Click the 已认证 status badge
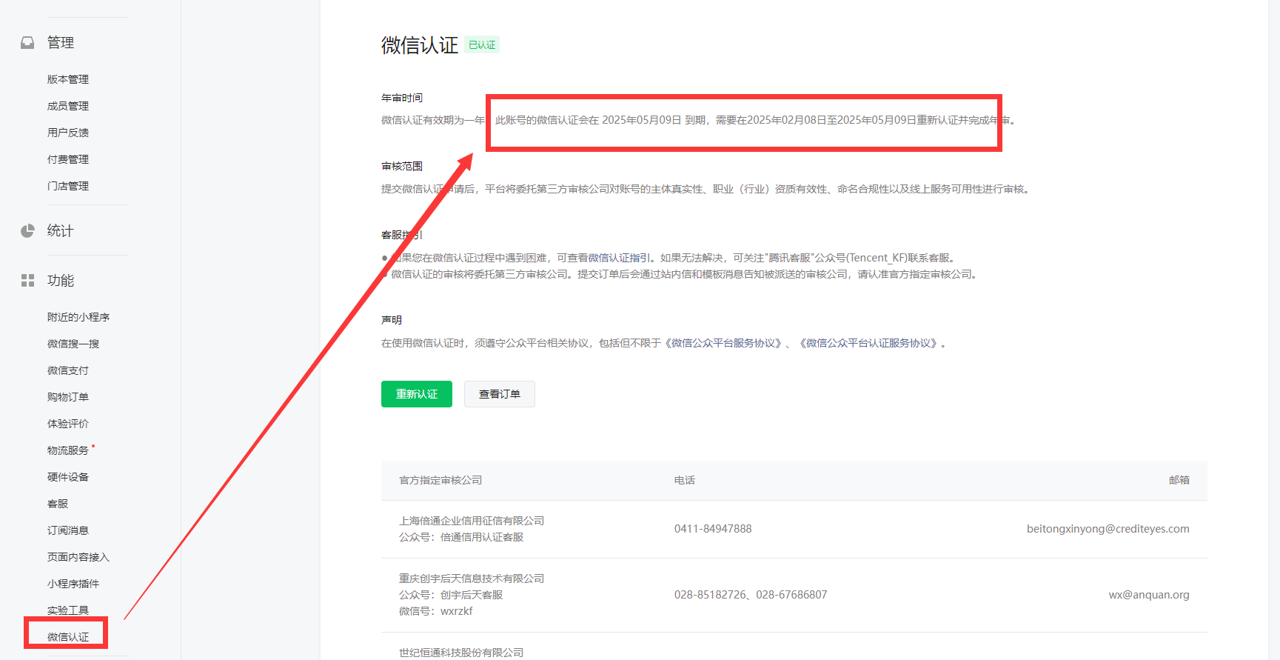 tap(482, 45)
